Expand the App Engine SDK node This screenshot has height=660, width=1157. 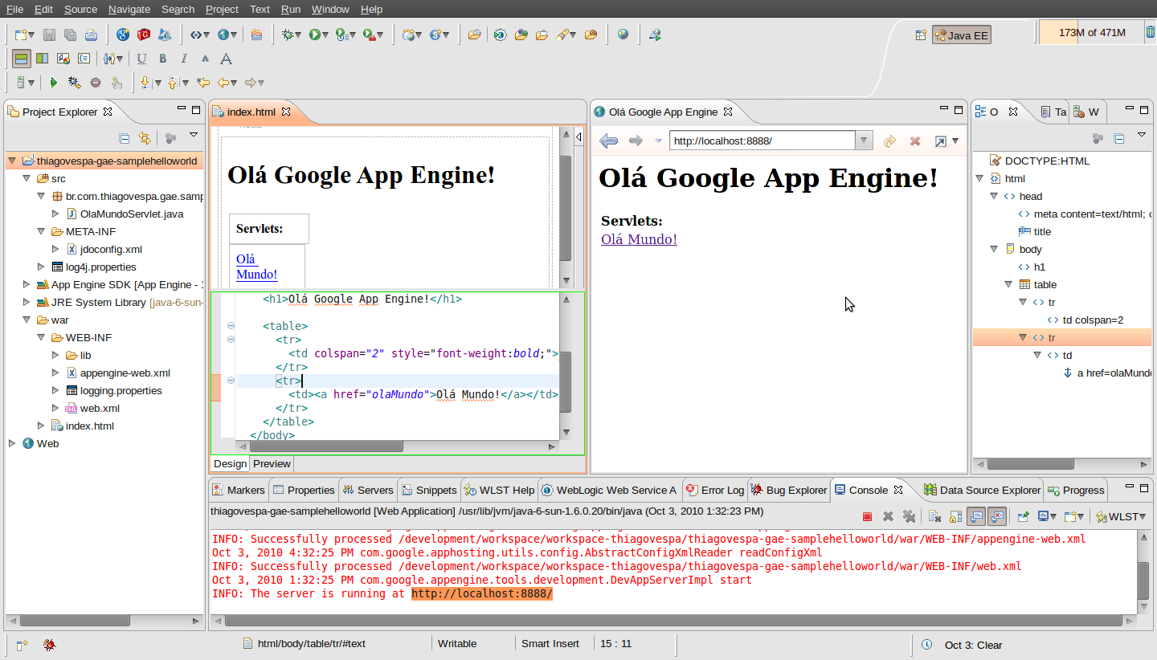point(27,284)
